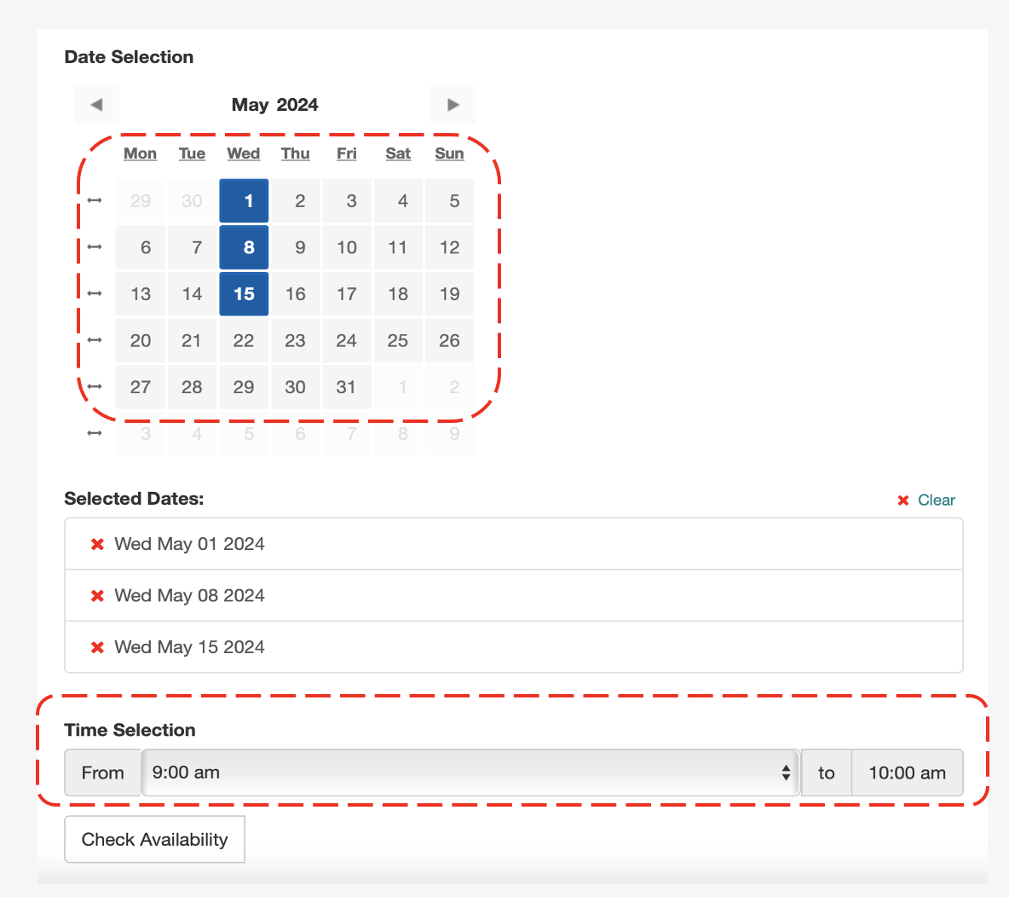1009x897 pixels.
Task: Select whole week row starting 27 May
Action: pos(95,386)
